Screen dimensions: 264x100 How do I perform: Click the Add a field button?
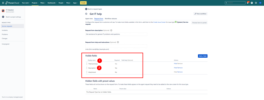point(203,56)
